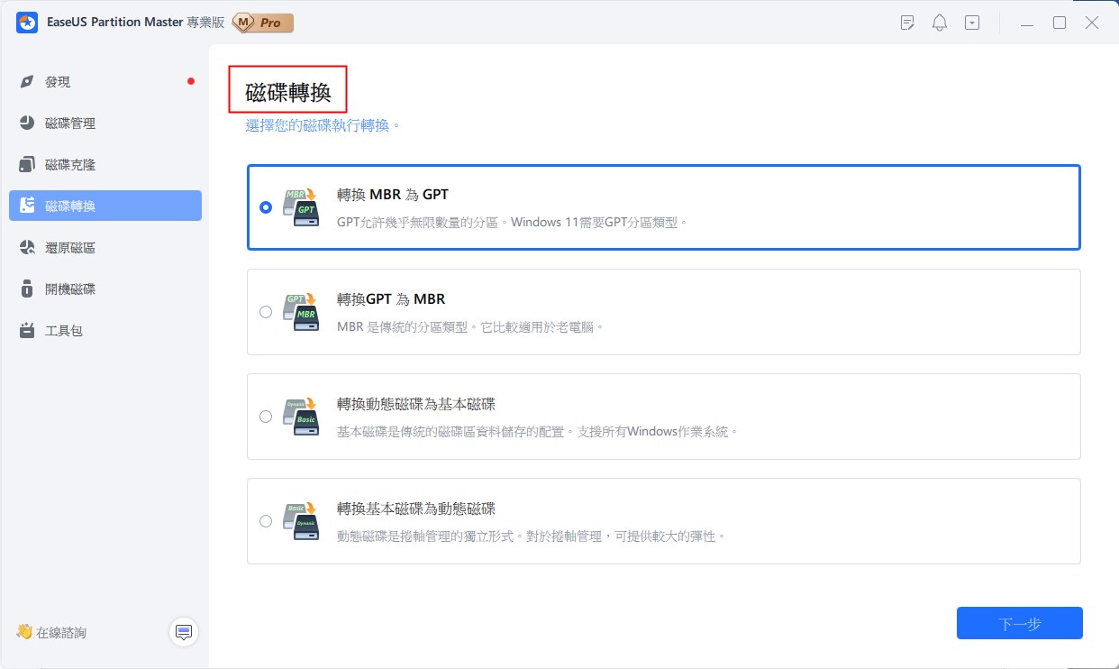Click the 在線諮詢 link

(x=61, y=633)
